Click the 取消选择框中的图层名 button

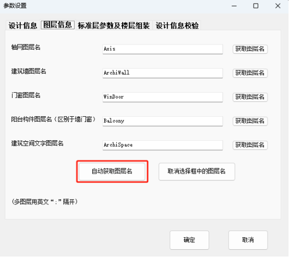197,172
